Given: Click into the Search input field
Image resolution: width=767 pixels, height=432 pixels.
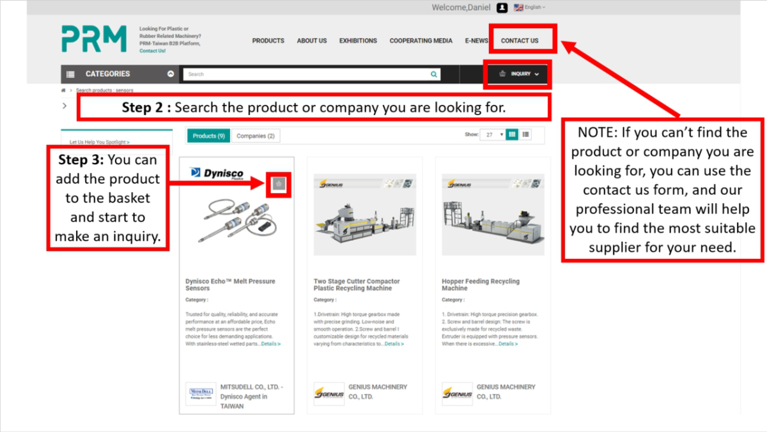Looking at the screenshot, I should [x=306, y=74].
